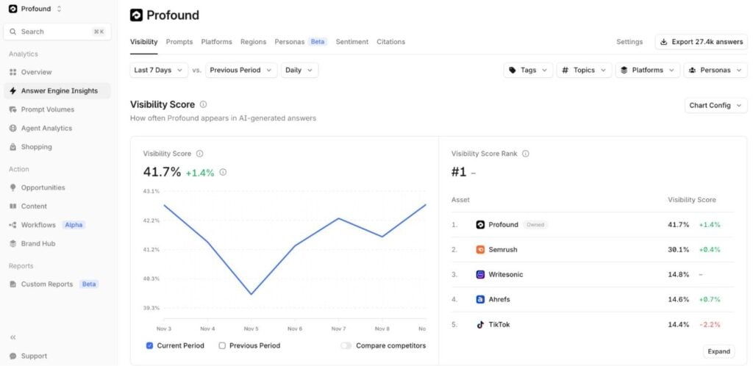This screenshot has height=366, width=753.
Task: Open the Profound workspace switcher
Action: pos(35,9)
